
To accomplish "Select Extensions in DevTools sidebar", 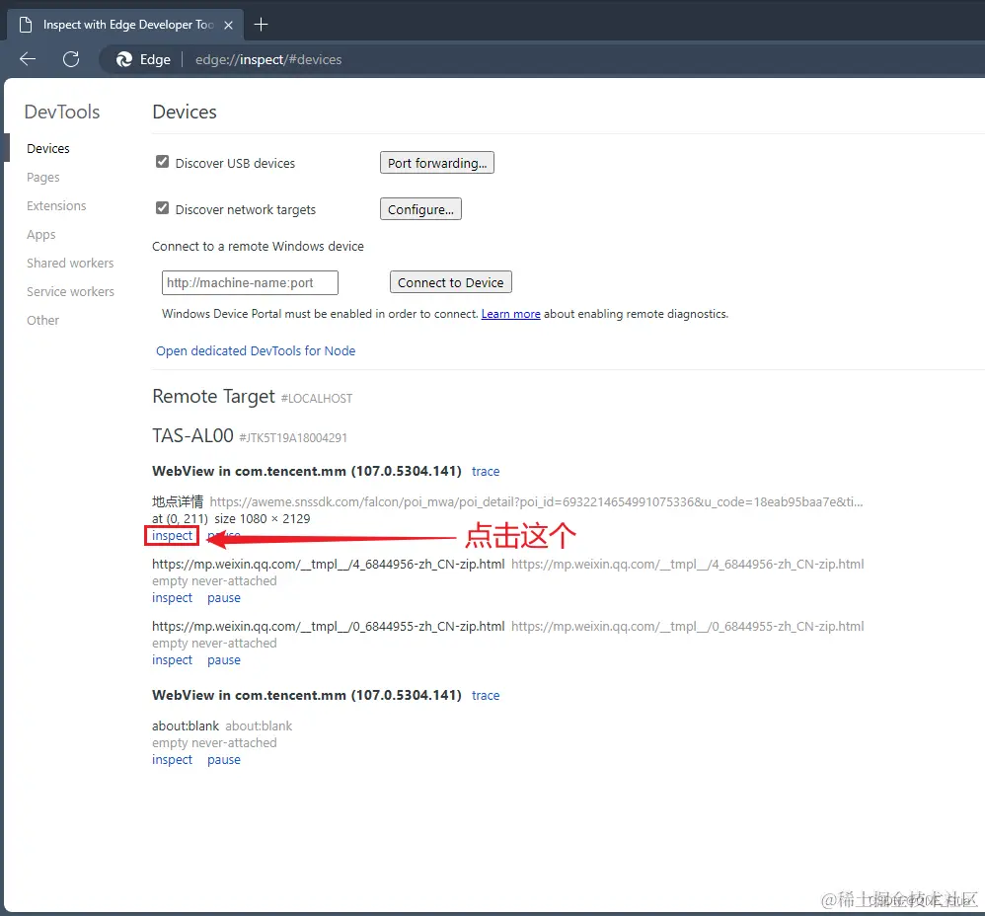I will [56, 205].
